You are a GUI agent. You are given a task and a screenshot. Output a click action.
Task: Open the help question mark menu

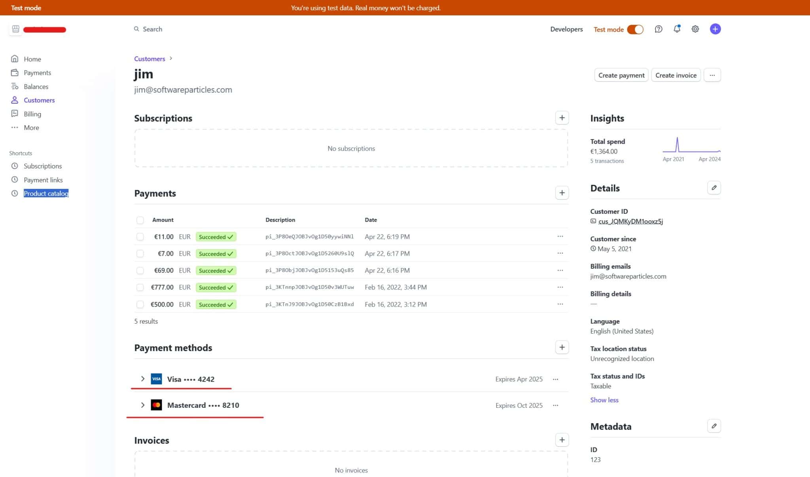658,29
